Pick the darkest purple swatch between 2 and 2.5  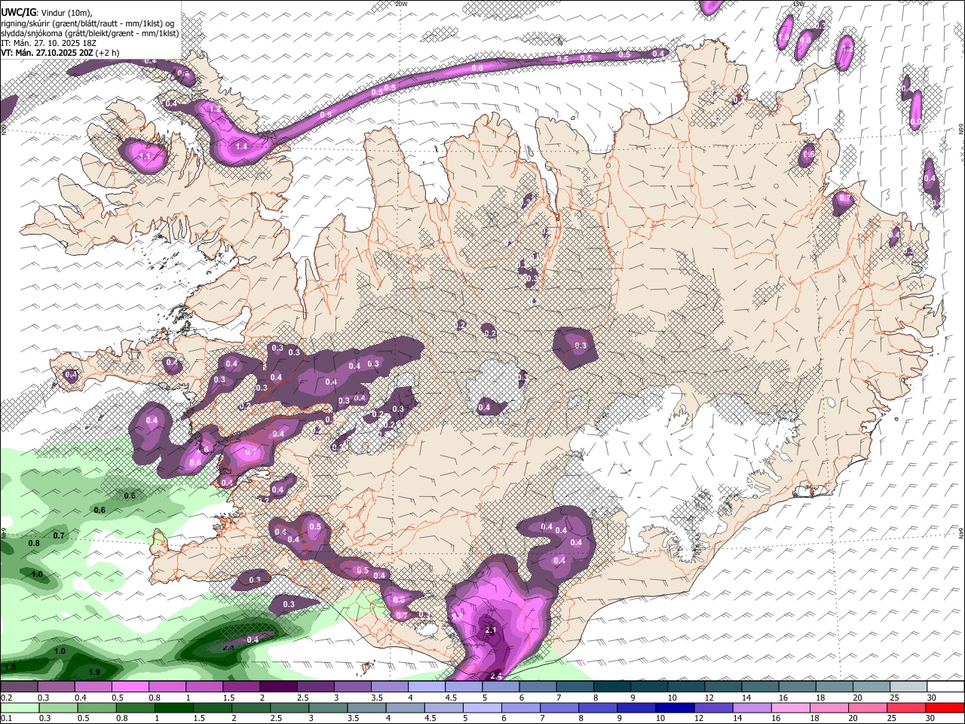277,687
